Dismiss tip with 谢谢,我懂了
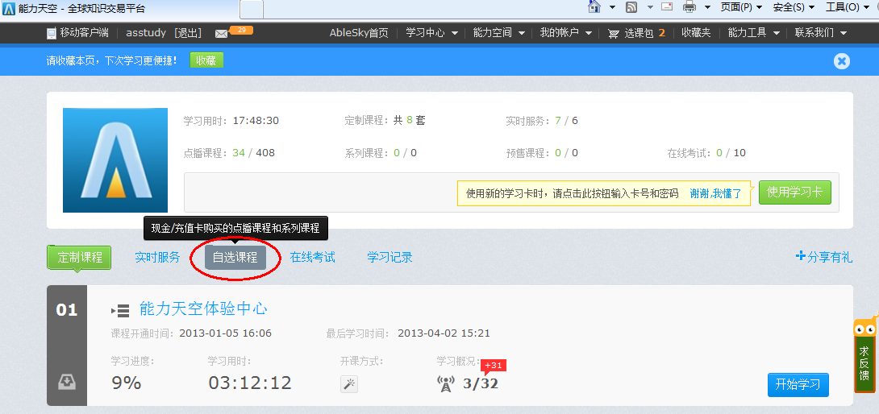879x414 pixels. pyautogui.click(x=715, y=193)
